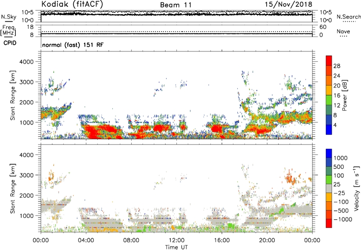Viewport: 361px width, 250px height.
Task: Click the Velocity [m s-1] colorbar label
Action: click(x=356, y=188)
